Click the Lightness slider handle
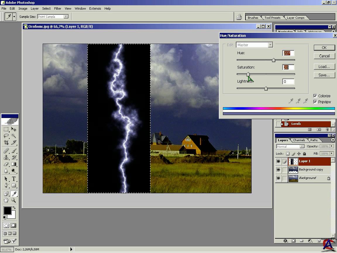The image size is (337, 253). [266, 88]
